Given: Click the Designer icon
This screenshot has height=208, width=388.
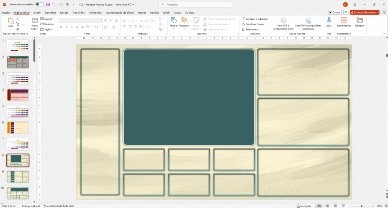Looking at the screenshot, I should (x=360, y=22).
